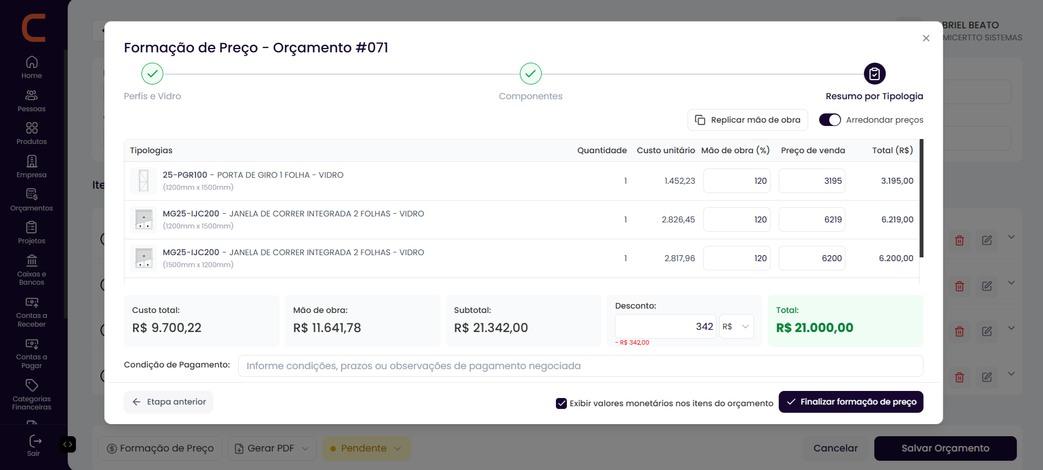Viewport: 1043px width, 470px height.
Task: Expand third background item chevron
Action: click(1011, 328)
